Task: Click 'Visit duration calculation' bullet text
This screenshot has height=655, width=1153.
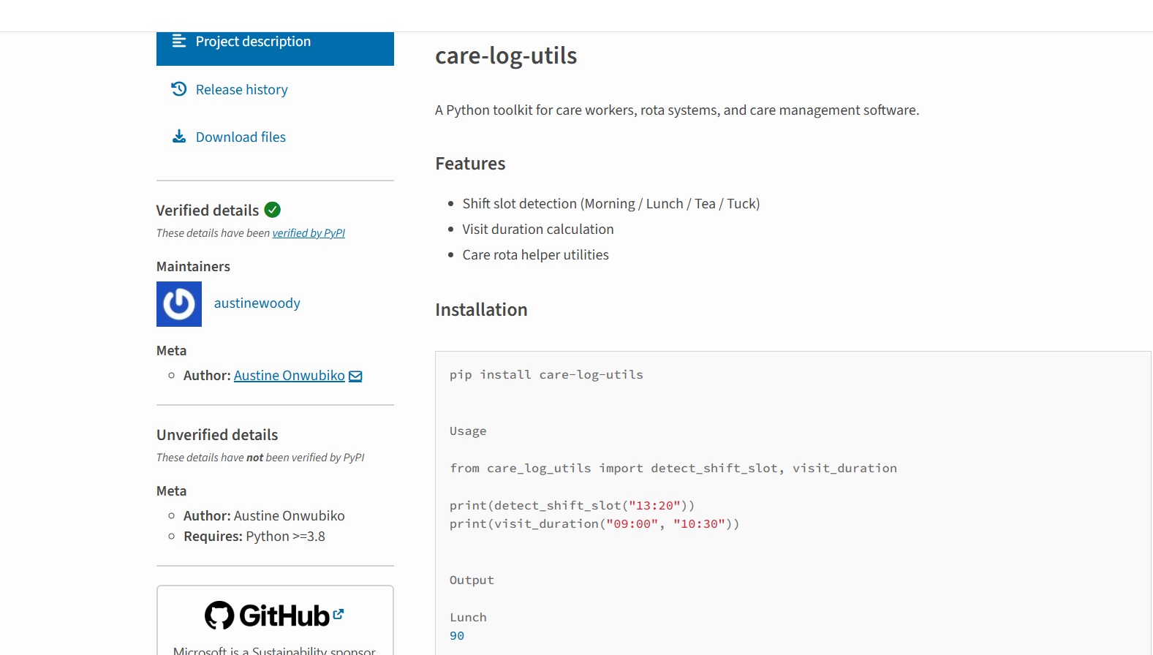Action: point(538,229)
